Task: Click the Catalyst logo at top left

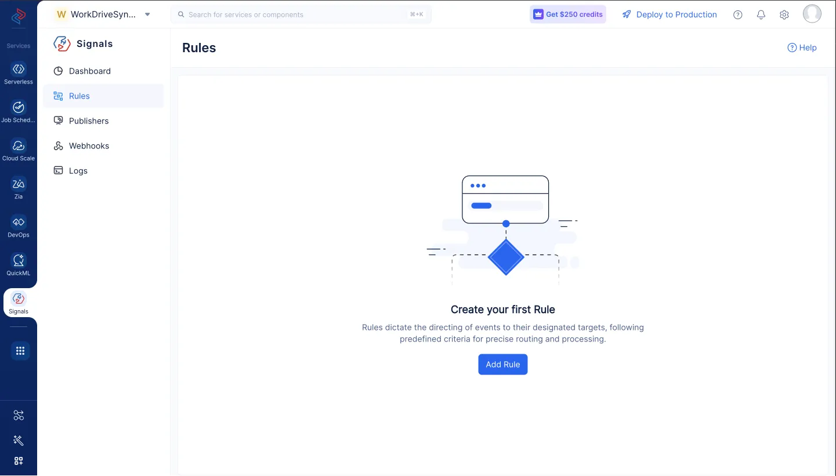Action: [18, 17]
